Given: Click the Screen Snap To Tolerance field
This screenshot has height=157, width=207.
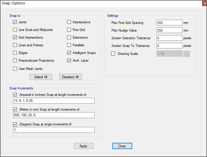Looking at the screenshot, I should coord(169,46).
